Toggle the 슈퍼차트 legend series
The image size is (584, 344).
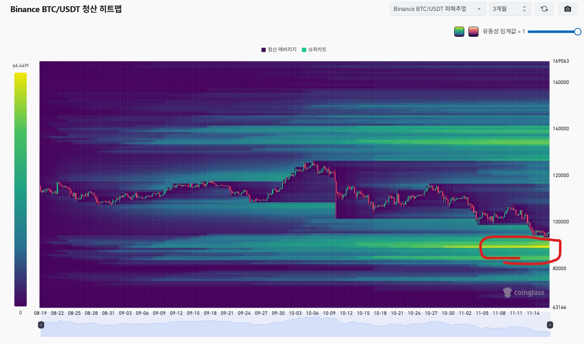314,50
